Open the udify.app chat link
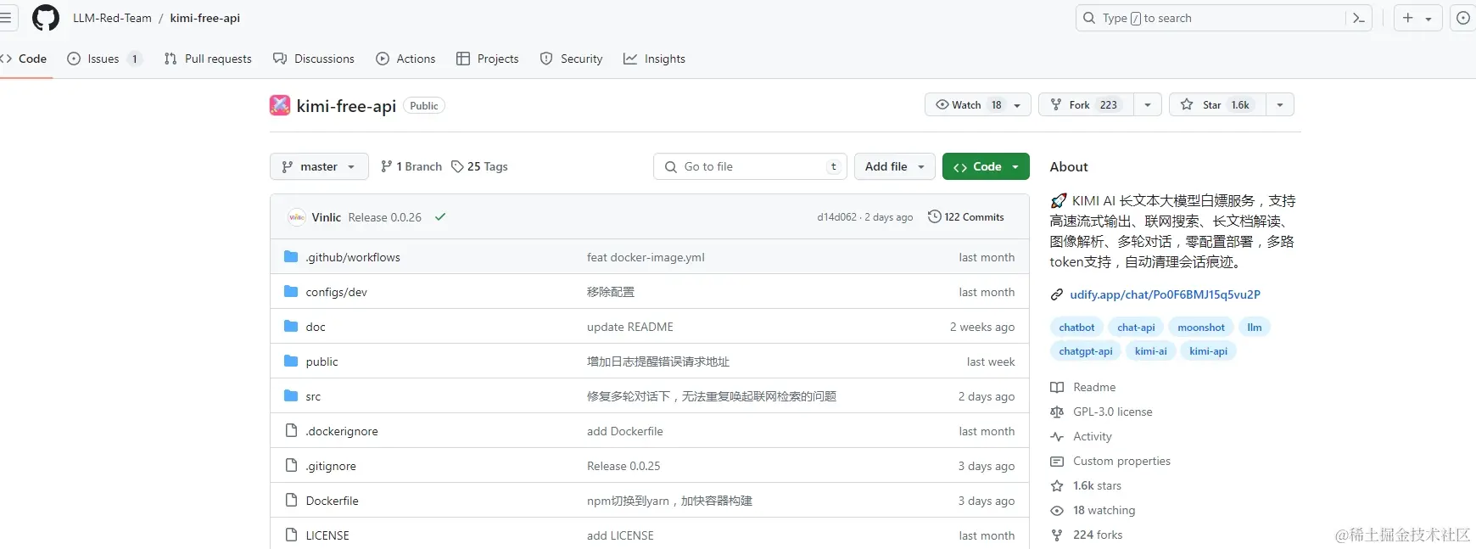1476x549 pixels. pyautogui.click(x=1165, y=294)
